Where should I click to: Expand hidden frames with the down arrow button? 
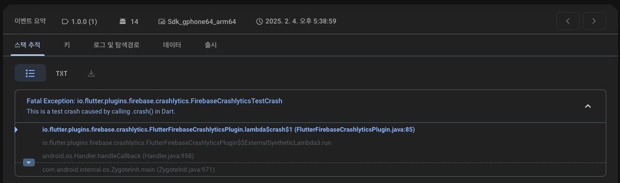[x=29, y=162]
